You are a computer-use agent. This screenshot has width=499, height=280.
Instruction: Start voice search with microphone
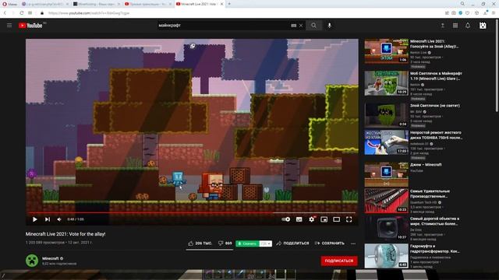tap(329, 26)
